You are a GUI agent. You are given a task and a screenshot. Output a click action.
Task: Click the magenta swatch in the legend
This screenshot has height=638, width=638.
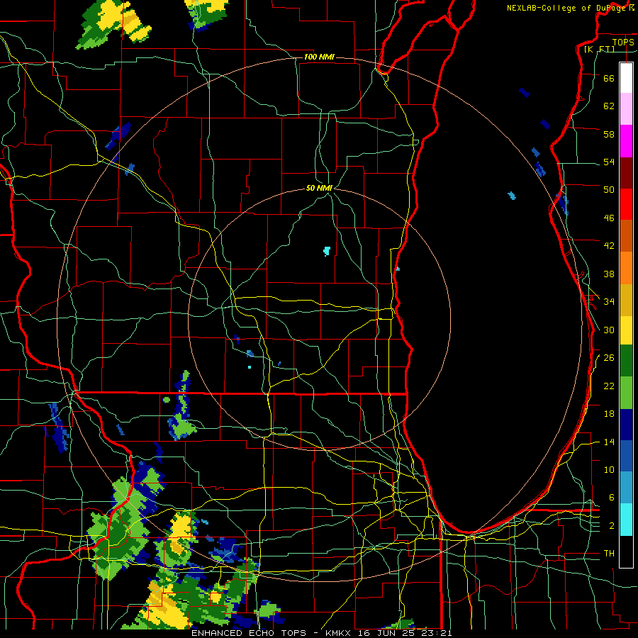click(x=626, y=141)
